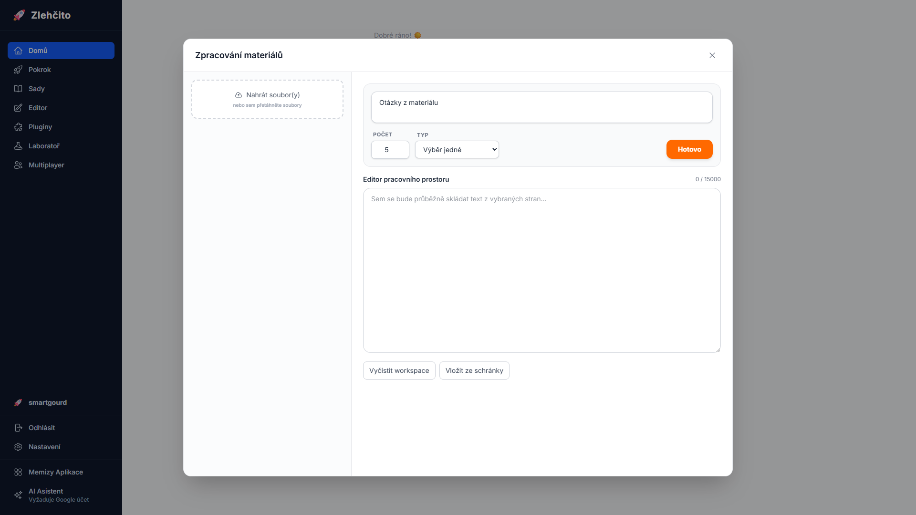916x515 pixels.
Task: Switch to the Editor page
Action: [61, 108]
